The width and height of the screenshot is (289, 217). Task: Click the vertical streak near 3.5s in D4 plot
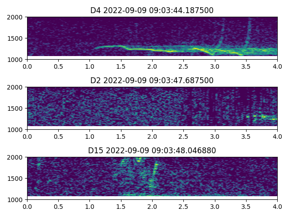pyautogui.click(x=248, y=34)
